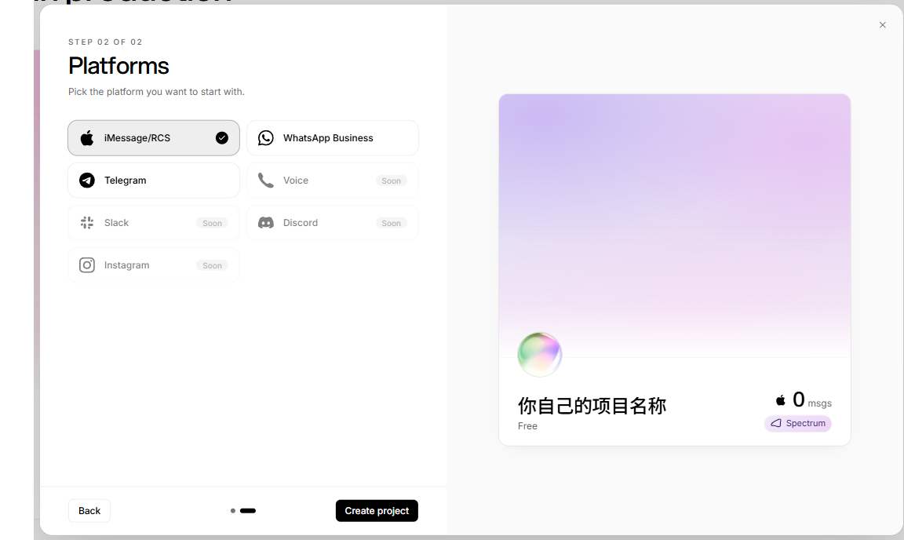Click the Apple logo on the iMessage/RCS option
Viewport: 904px width, 540px height.
tap(87, 138)
